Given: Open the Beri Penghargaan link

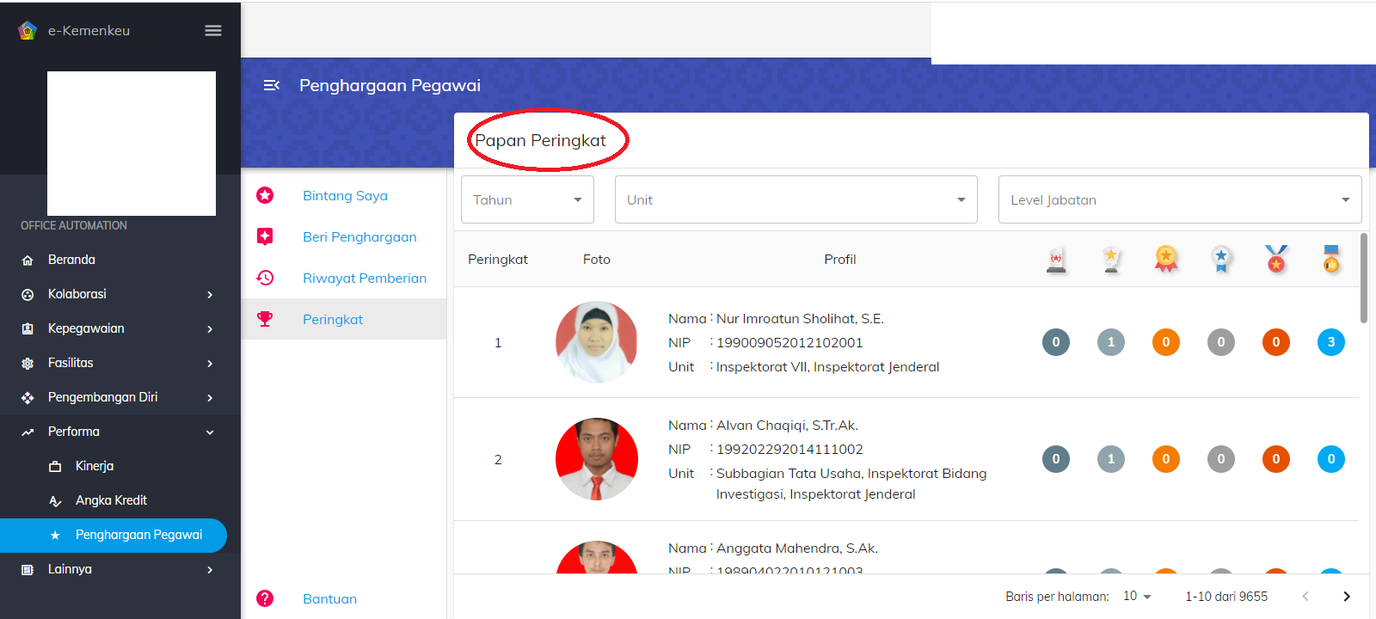Looking at the screenshot, I should coord(359,237).
